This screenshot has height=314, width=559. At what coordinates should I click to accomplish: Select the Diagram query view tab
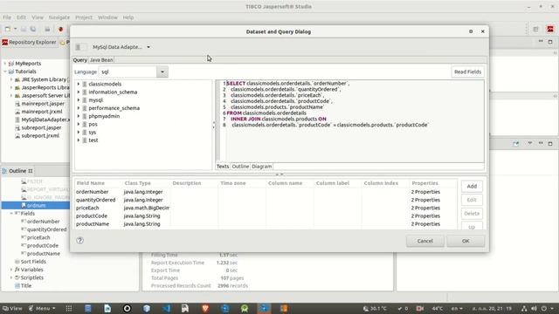click(262, 167)
